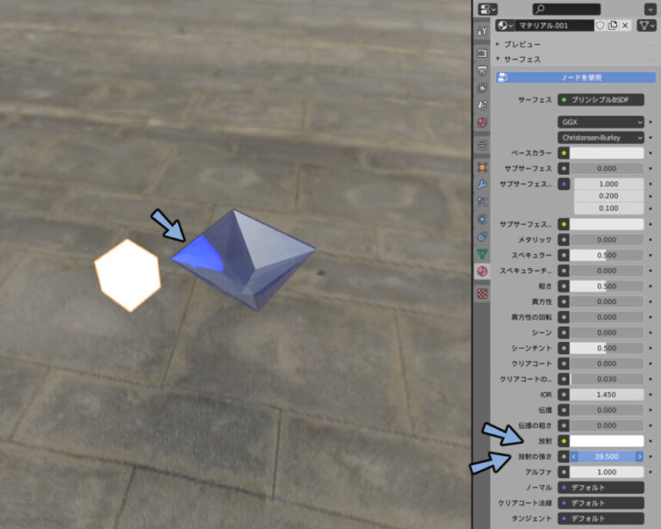Open the Modifier properties wrench icon
This screenshot has height=529, width=661.
pyautogui.click(x=482, y=184)
